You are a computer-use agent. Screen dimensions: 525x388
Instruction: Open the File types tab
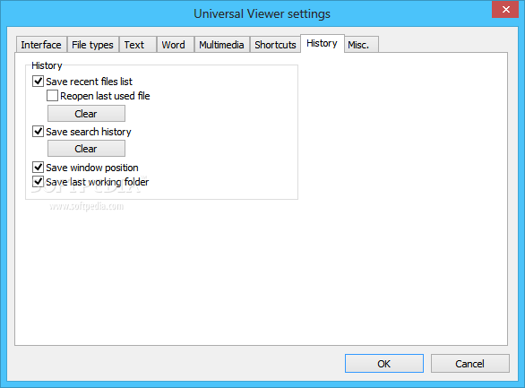tap(93, 45)
